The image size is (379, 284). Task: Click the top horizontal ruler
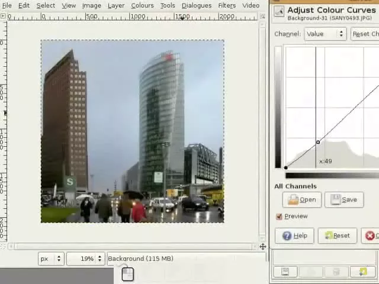pos(132,17)
